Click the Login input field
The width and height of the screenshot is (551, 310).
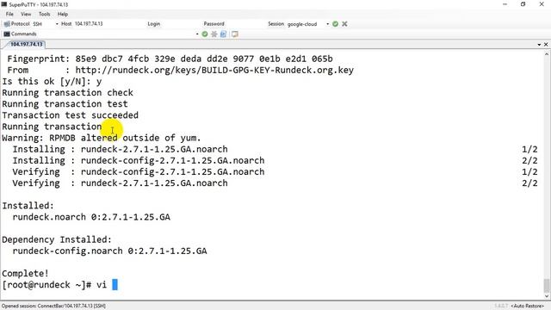(x=181, y=24)
